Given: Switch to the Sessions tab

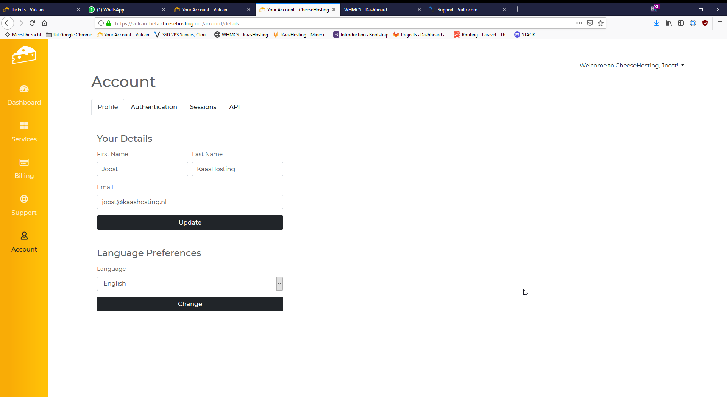Looking at the screenshot, I should [x=203, y=107].
